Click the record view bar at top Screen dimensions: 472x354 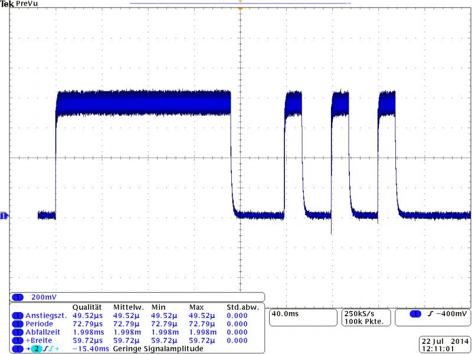click(x=240, y=3)
